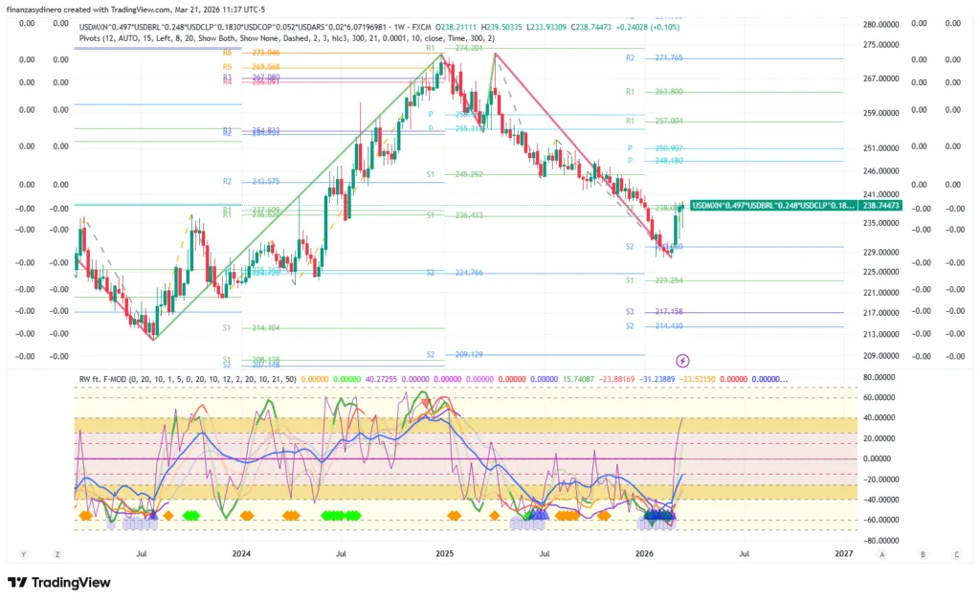Click the B scale circle button
The width and height of the screenshot is (980, 602).
tap(923, 554)
